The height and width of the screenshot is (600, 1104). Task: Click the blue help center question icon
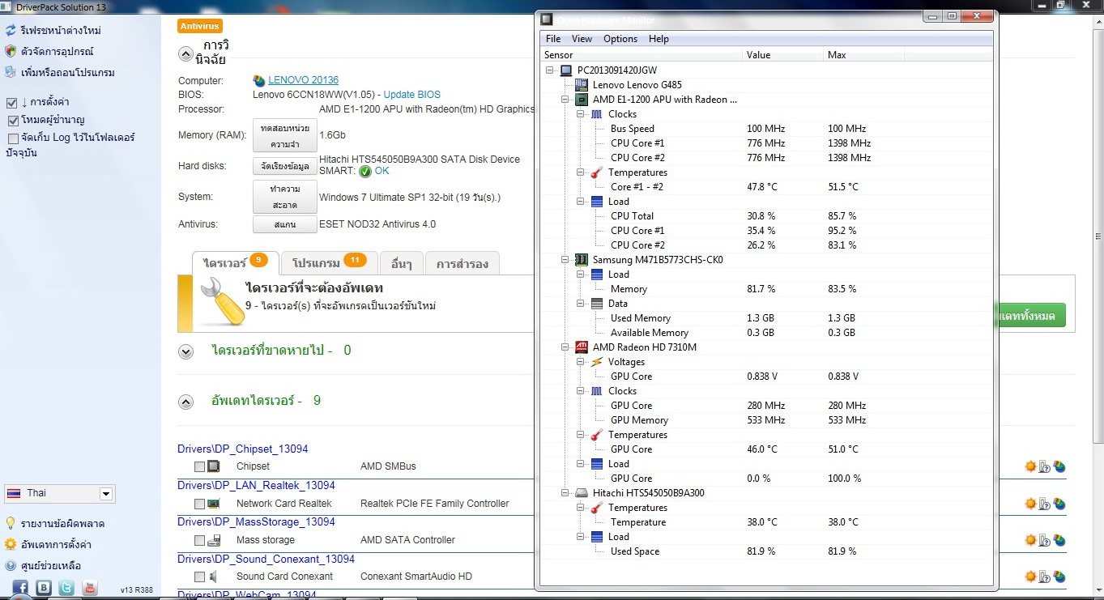click(x=11, y=565)
